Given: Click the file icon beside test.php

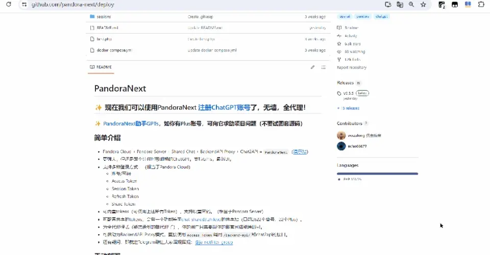Looking at the screenshot, I should (x=92, y=39).
